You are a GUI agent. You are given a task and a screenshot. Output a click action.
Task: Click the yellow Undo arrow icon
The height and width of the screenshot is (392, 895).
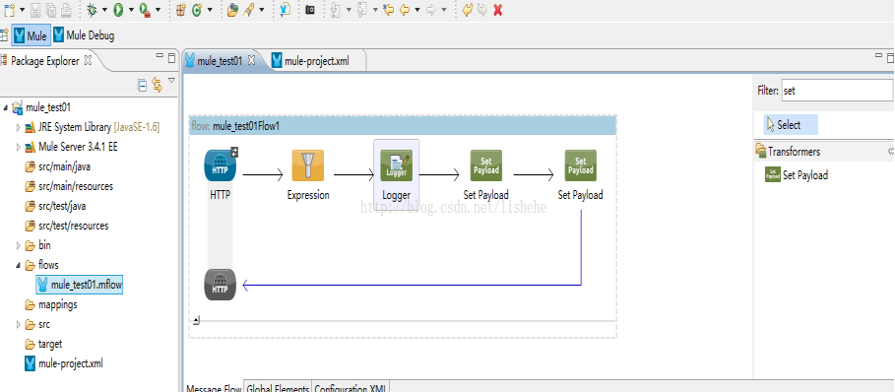pos(467,10)
